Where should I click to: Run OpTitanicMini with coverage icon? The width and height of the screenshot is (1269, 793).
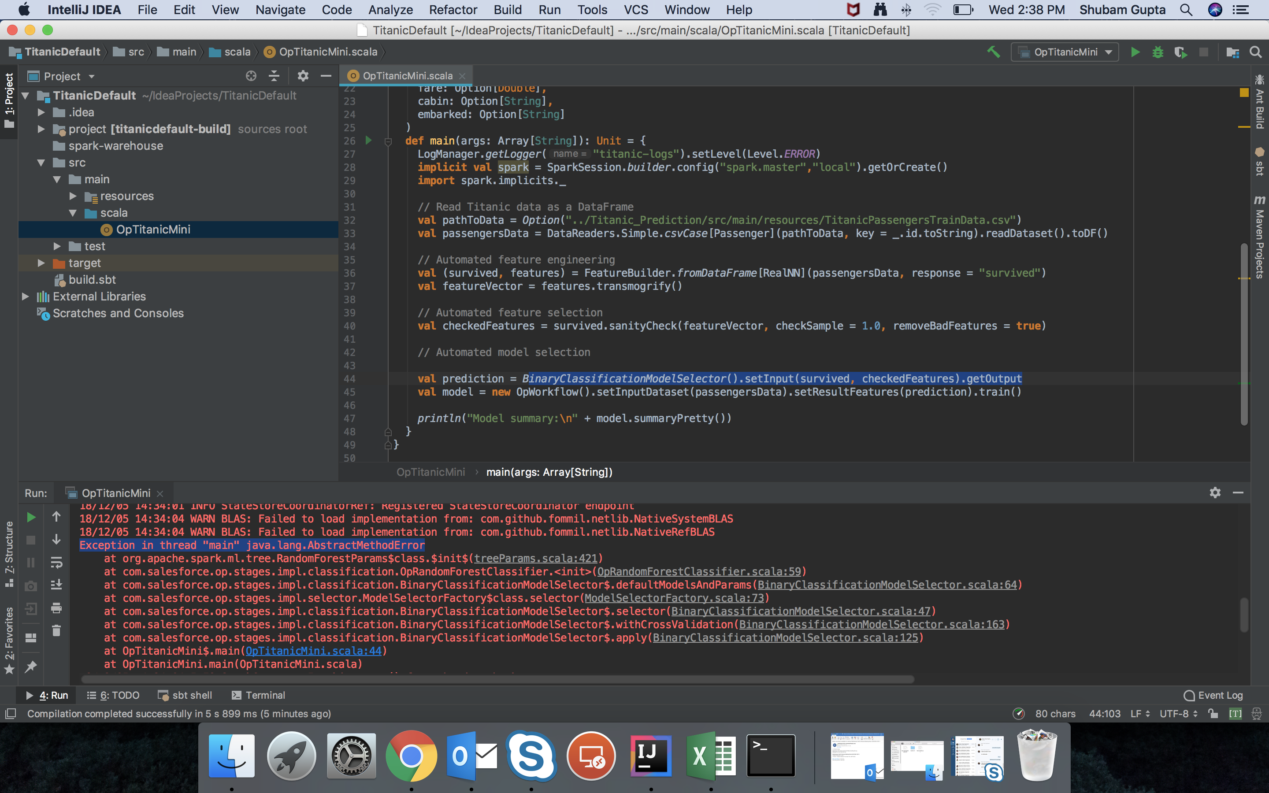tap(1180, 52)
